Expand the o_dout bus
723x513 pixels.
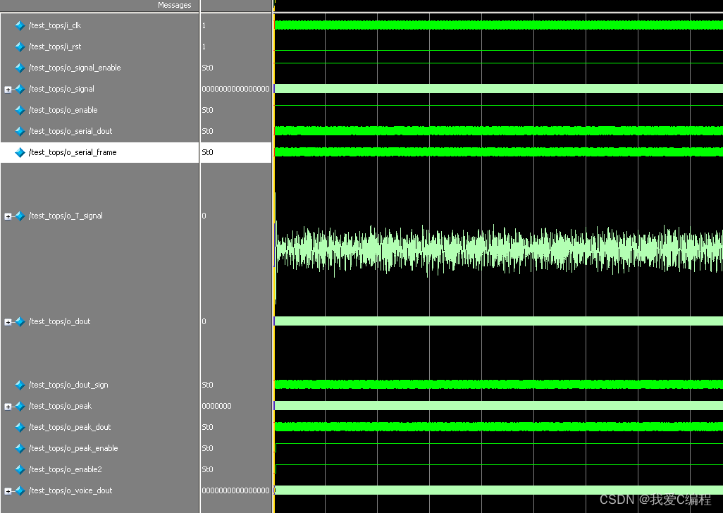pos(8,322)
